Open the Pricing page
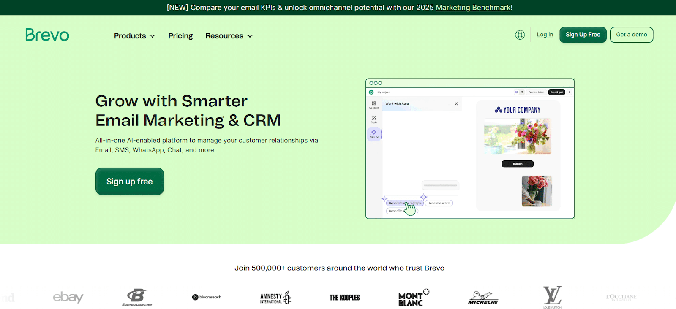 [x=180, y=36]
